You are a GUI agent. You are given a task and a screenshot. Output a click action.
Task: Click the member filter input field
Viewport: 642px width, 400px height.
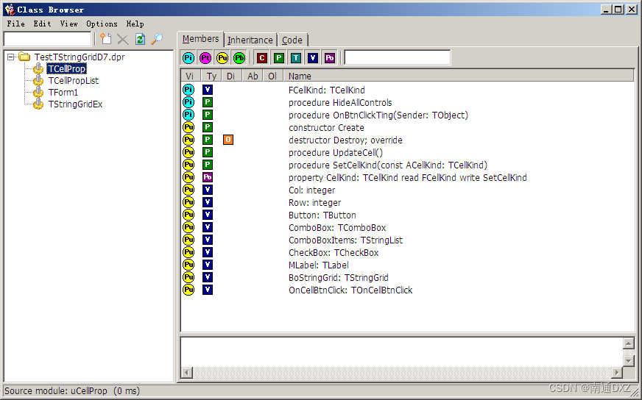398,57
